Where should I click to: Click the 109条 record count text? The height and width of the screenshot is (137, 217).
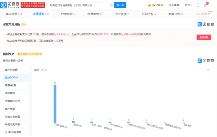(x=35, y=34)
